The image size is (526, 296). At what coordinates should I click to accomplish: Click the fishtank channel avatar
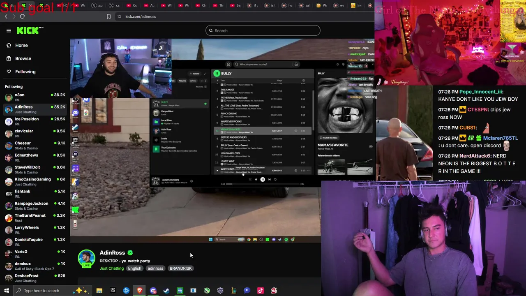tap(9, 194)
